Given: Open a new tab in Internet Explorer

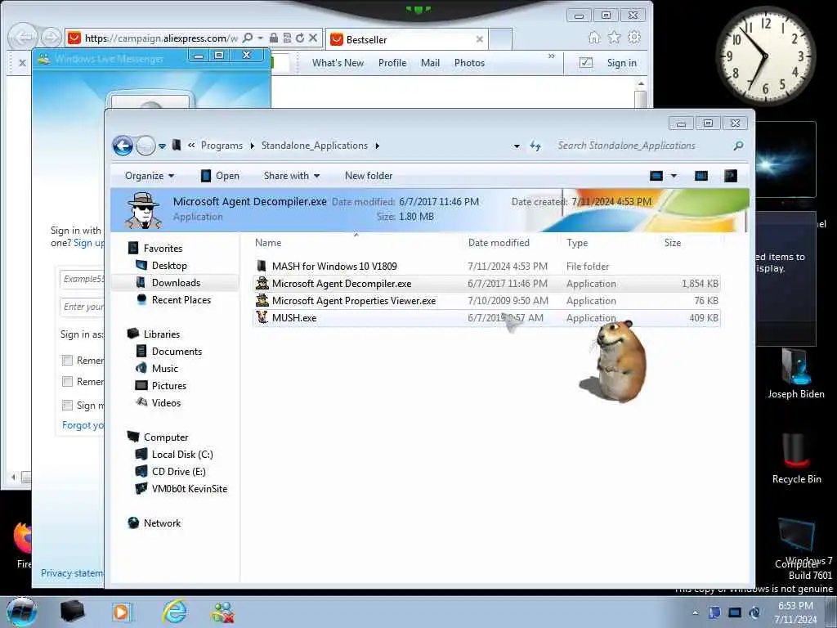Looking at the screenshot, I should [501, 39].
